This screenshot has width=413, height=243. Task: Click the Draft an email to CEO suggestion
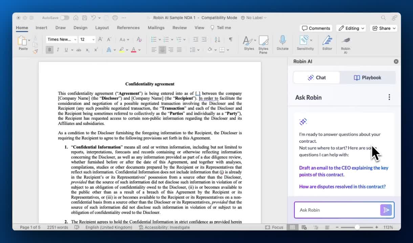tap(344, 171)
